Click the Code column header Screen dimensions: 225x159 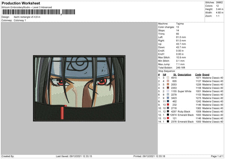point(198,75)
